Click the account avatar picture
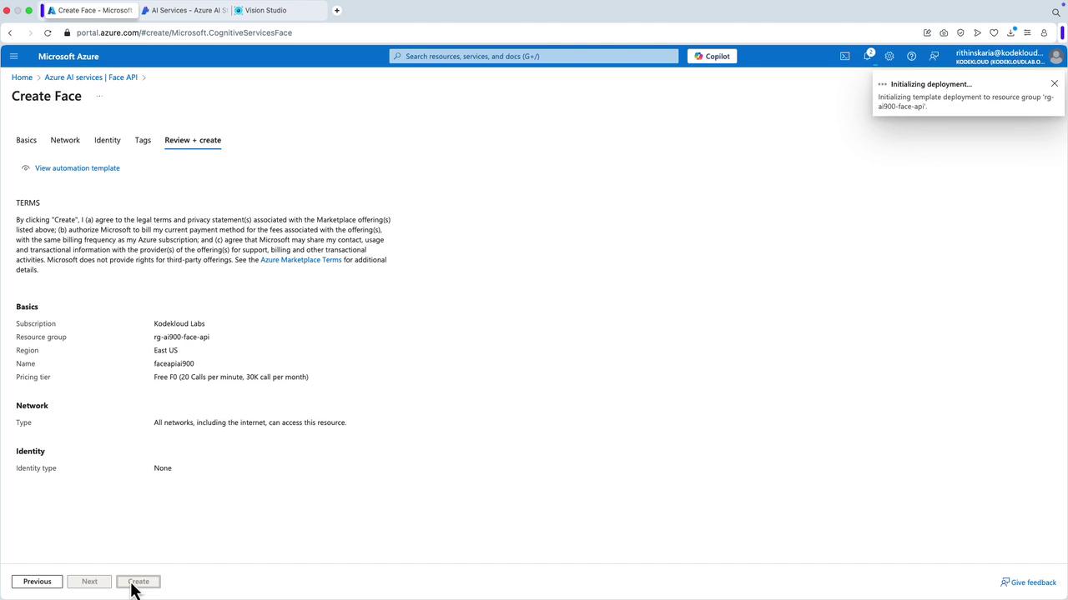Screen dimensions: 1068x600 [x=1055, y=57]
